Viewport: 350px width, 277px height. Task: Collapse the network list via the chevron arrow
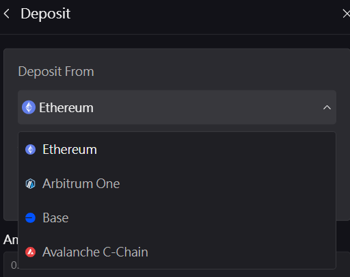click(x=327, y=107)
